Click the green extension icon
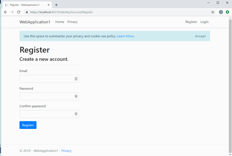232x156 pixels. pyautogui.click(x=227, y=12)
